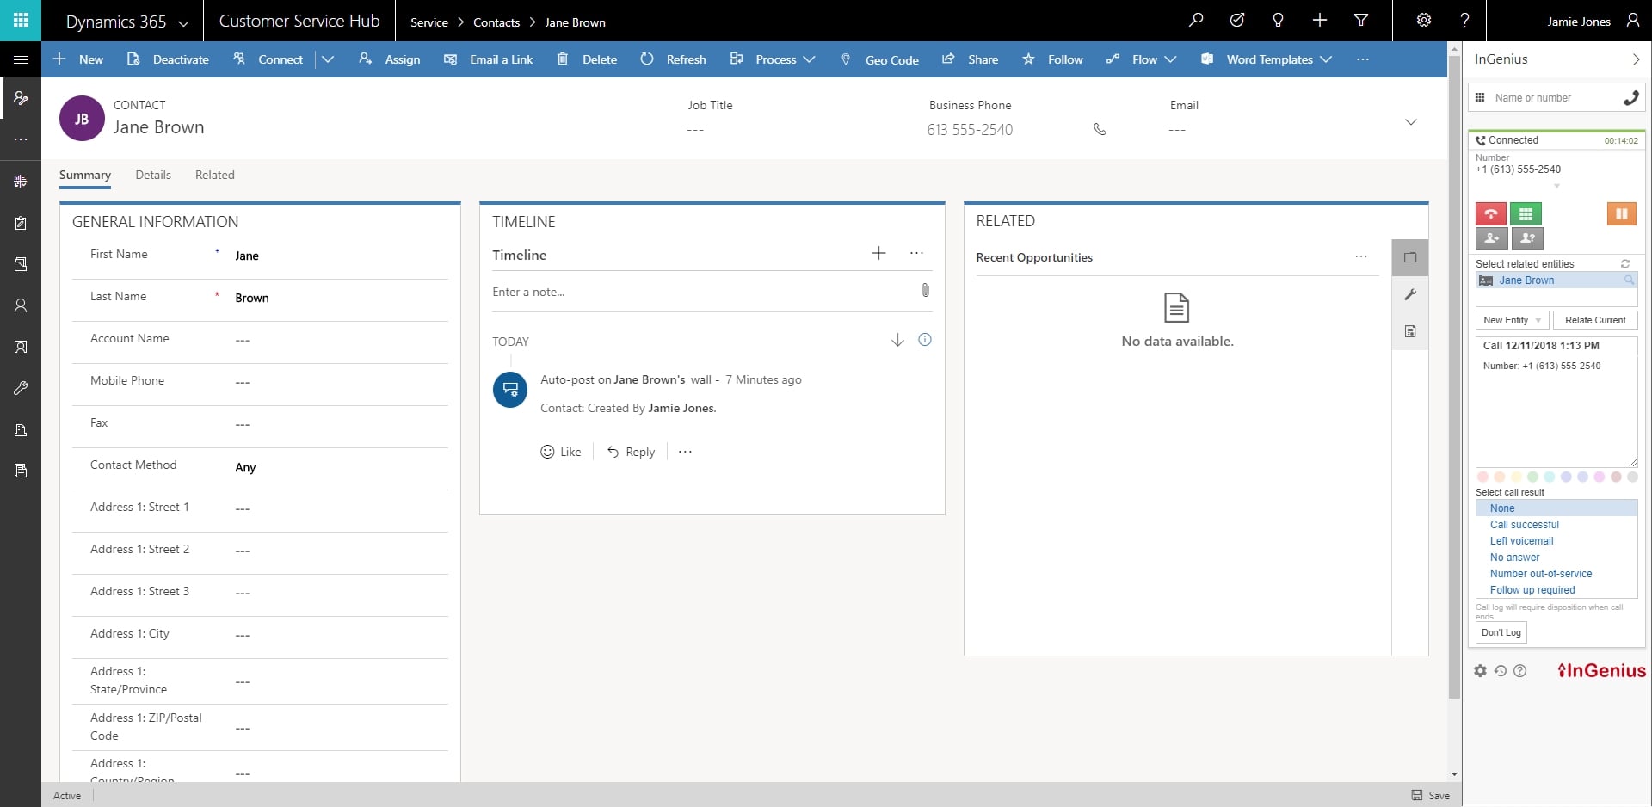Screen dimensions: 1652x807
Task: Open the assistant lightbulb icon
Action: (x=1279, y=20)
